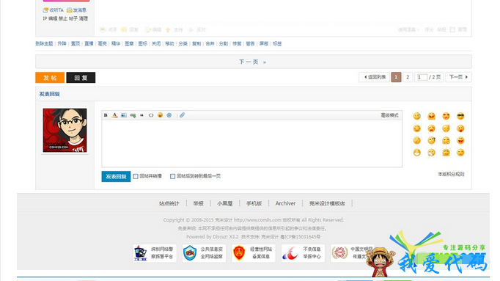Open the 克米设计模板店 footer link
Viewport: 500px width, 281px height.
coord(327,203)
